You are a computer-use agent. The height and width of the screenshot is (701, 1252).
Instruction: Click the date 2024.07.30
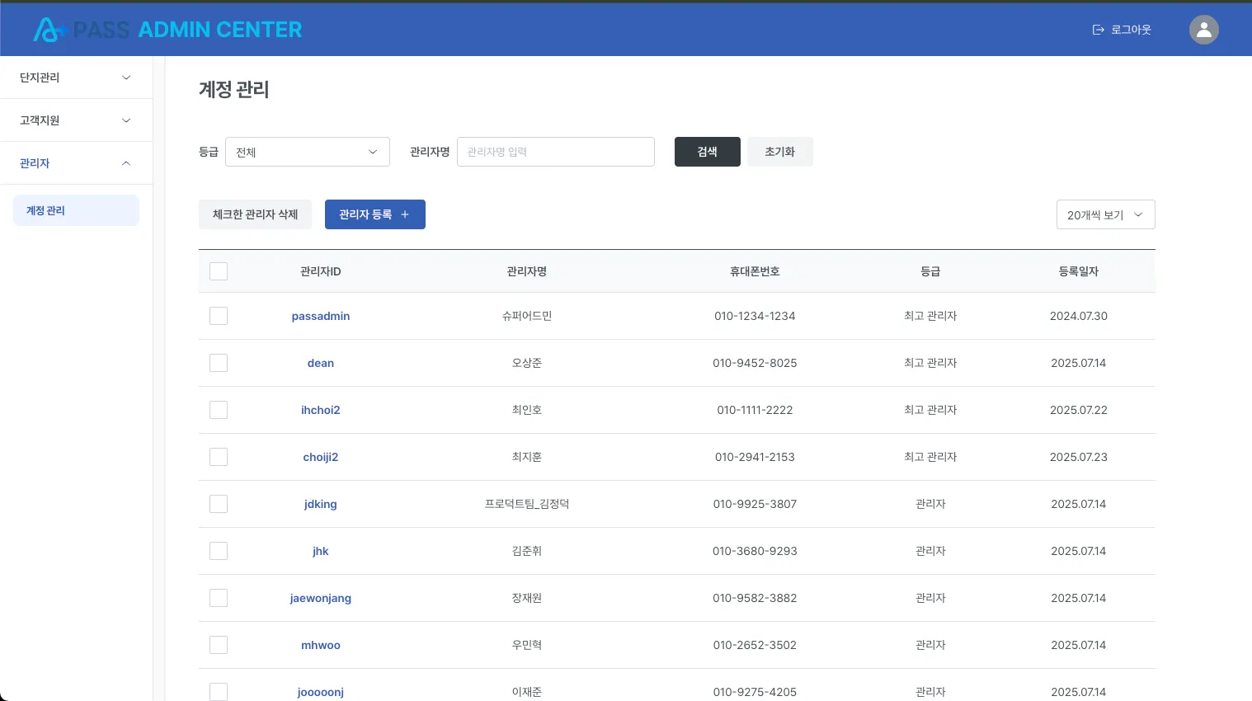point(1079,316)
